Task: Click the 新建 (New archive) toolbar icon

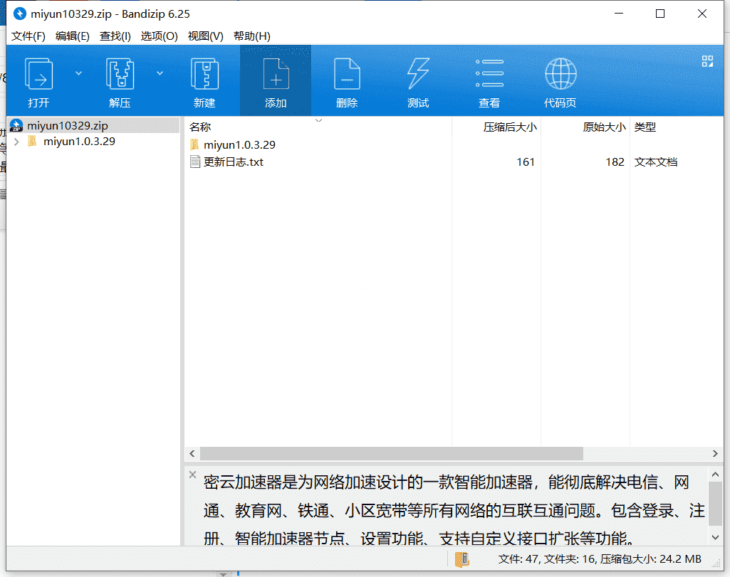Action: (205, 73)
